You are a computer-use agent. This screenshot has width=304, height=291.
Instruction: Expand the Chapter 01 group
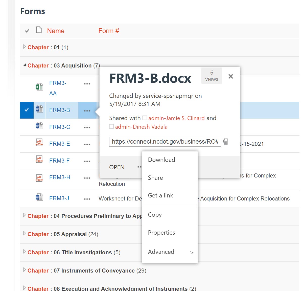24,47
